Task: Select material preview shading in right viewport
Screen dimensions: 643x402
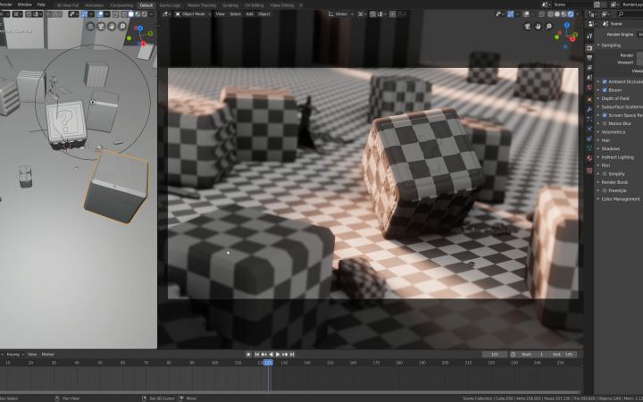Action: (x=564, y=14)
